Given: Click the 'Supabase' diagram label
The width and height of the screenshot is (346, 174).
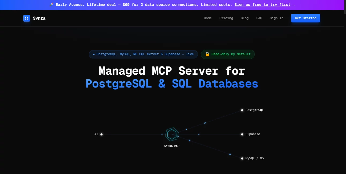Looking at the screenshot, I should [253, 134].
